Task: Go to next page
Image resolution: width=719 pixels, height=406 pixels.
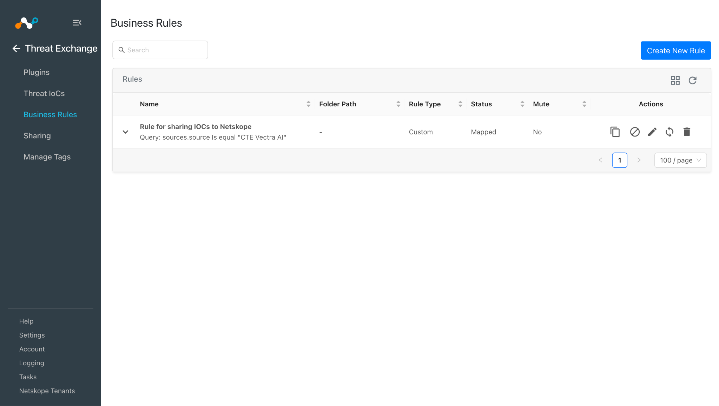Action: 639,160
